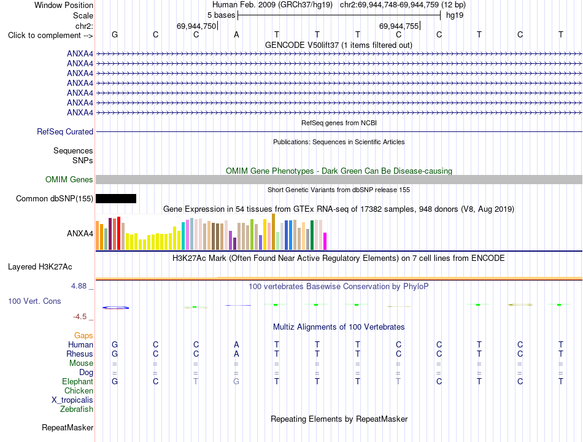Image resolution: width=583 pixels, height=442 pixels.
Task: Click the "Window Position" track label
Action: point(64,5)
